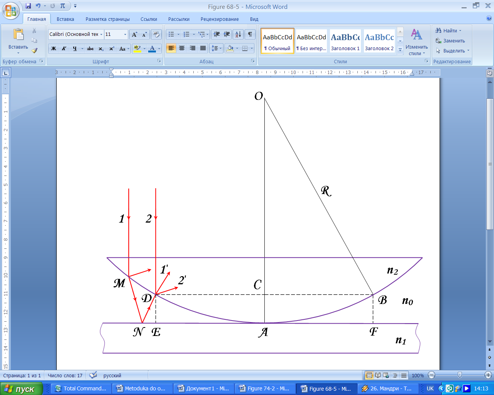Zoom in with the plus button
Viewport: 494px width, 395px height.
click(488, 375)
